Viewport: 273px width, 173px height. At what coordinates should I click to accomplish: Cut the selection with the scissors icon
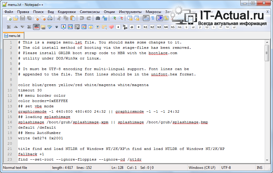59,18
